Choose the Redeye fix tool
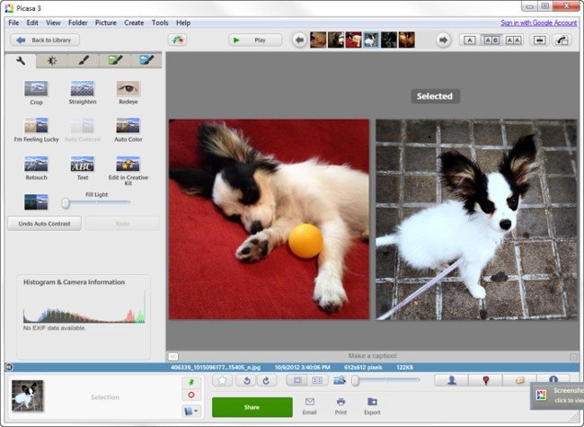This screenshot has height=427, width=584. coord(128,89)
